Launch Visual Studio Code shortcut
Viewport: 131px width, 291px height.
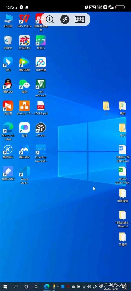(24, 175)
